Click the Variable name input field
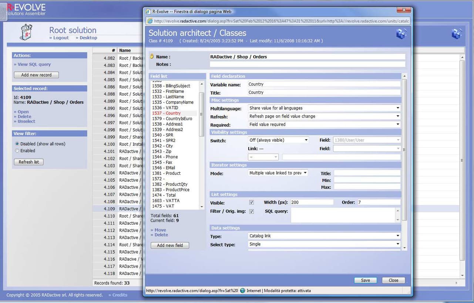Image resolution: width=474 pixels, height=303 pixels. click(x=324, y=84)
